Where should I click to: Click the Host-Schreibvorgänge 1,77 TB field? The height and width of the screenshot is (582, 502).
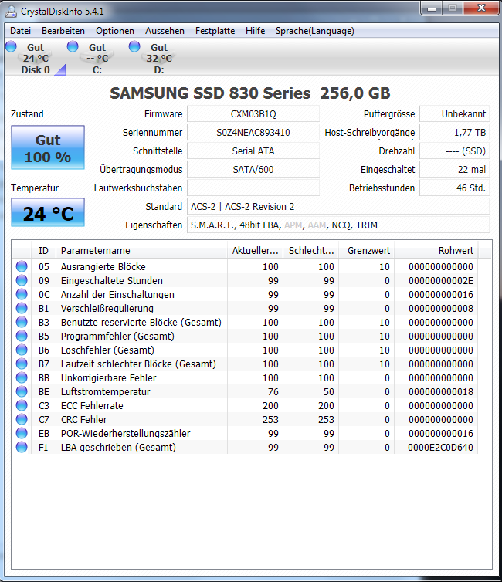click(454, 133)
